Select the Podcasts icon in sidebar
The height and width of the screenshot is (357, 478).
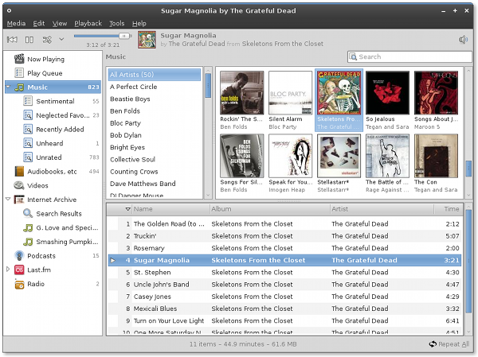(x=19, y=256)
